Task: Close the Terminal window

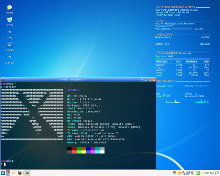Action: point(154,80)
